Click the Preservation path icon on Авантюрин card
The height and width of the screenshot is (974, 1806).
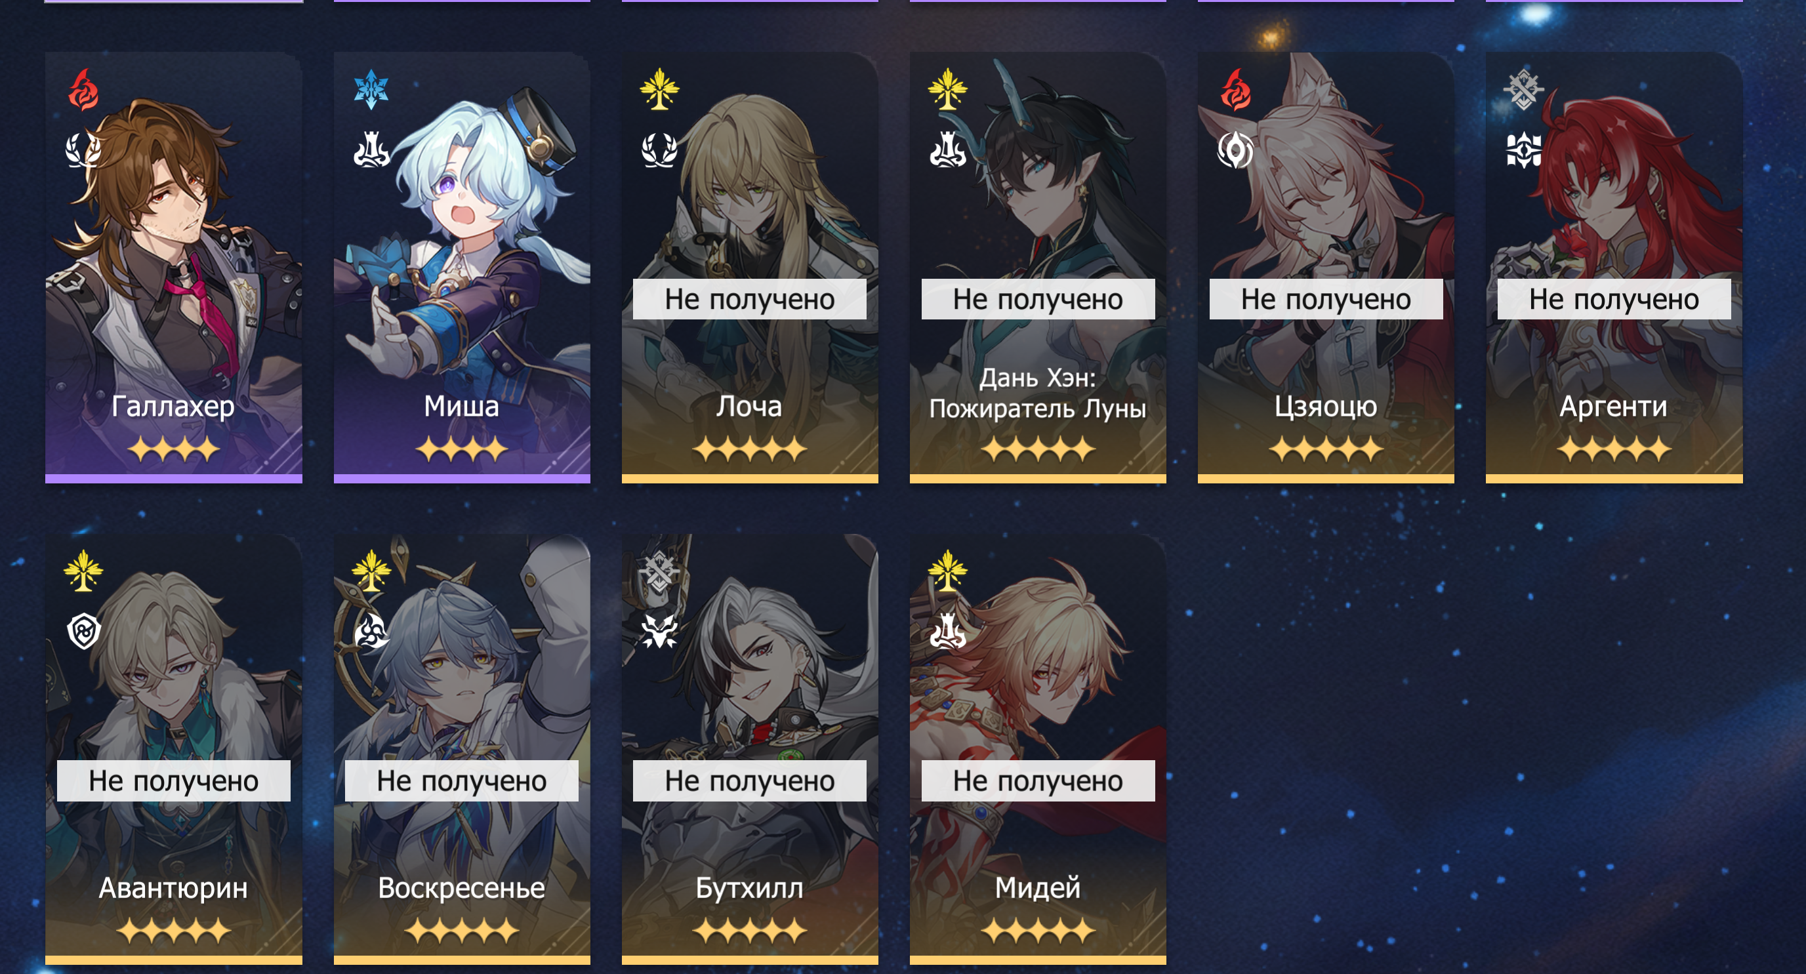pos(83,632)
